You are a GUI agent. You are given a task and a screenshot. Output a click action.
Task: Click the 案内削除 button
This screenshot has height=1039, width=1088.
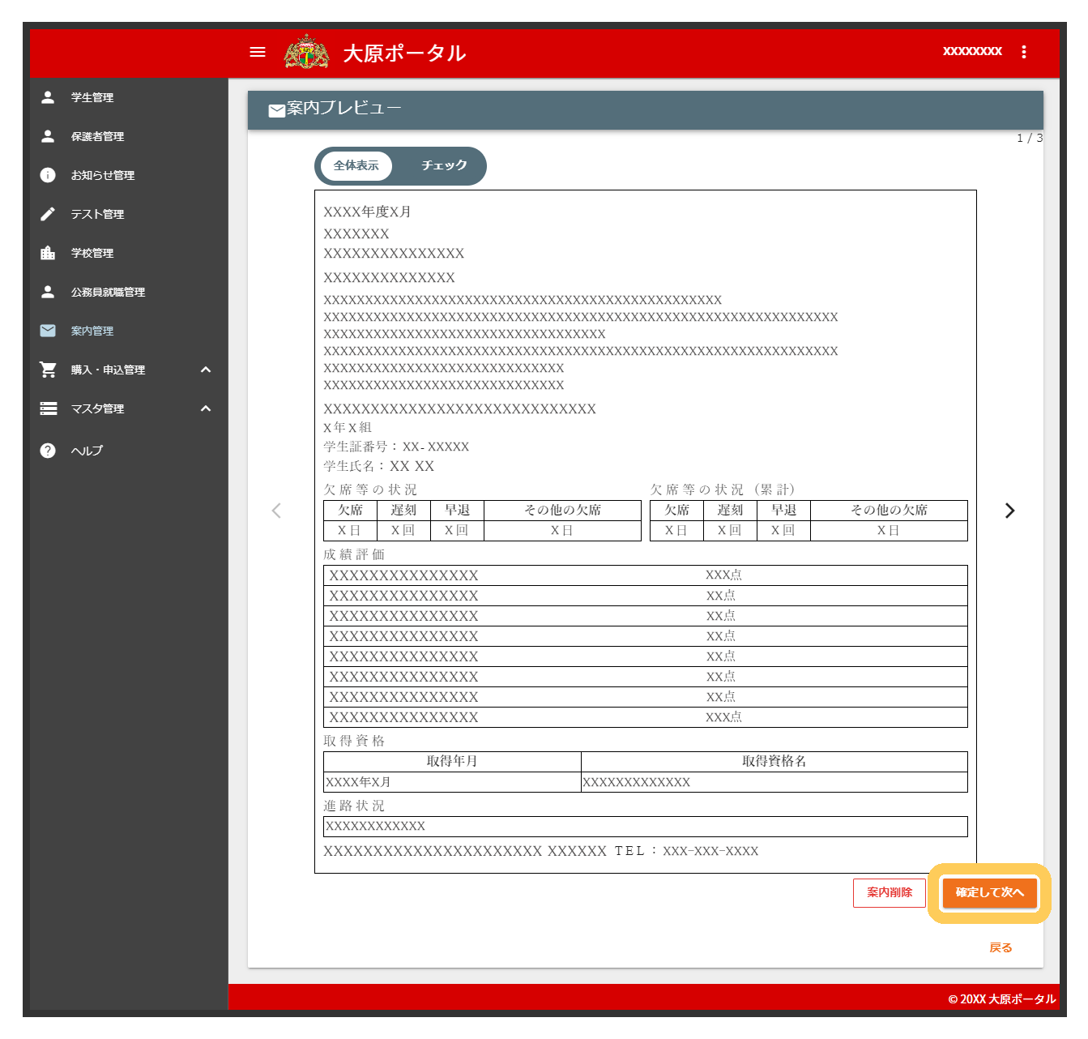click(x=890, y=892)
